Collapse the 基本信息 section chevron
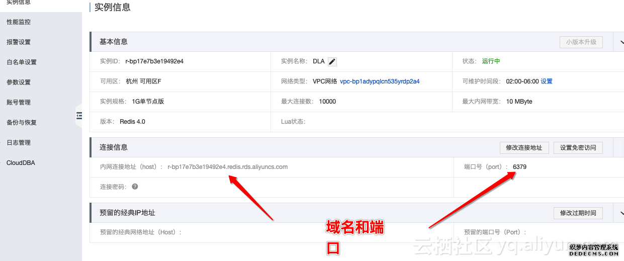 (618, 42)
